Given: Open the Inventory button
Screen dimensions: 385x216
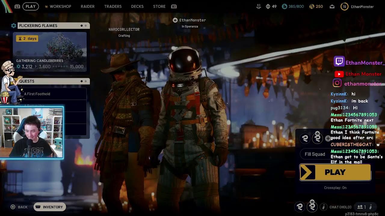Looking at the screenshot, I should pos(50,207).
